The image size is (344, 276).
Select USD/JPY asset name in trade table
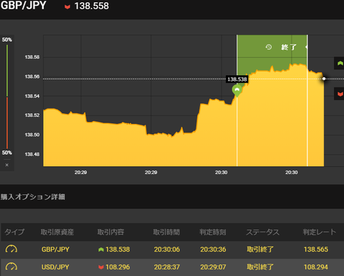(x=55, y=267)
